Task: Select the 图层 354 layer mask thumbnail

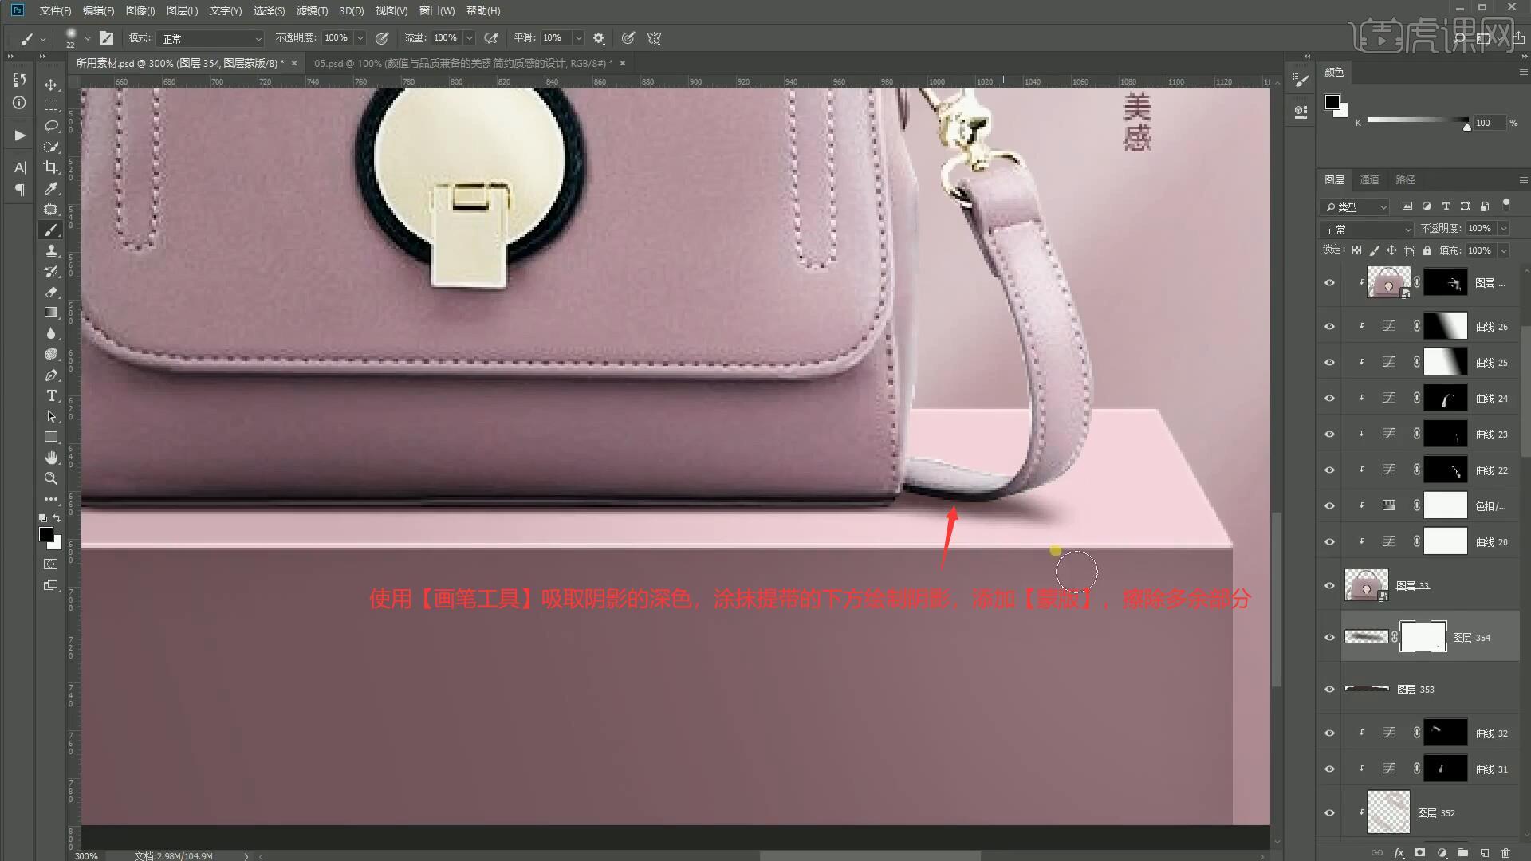Action: pos(1423,637)
